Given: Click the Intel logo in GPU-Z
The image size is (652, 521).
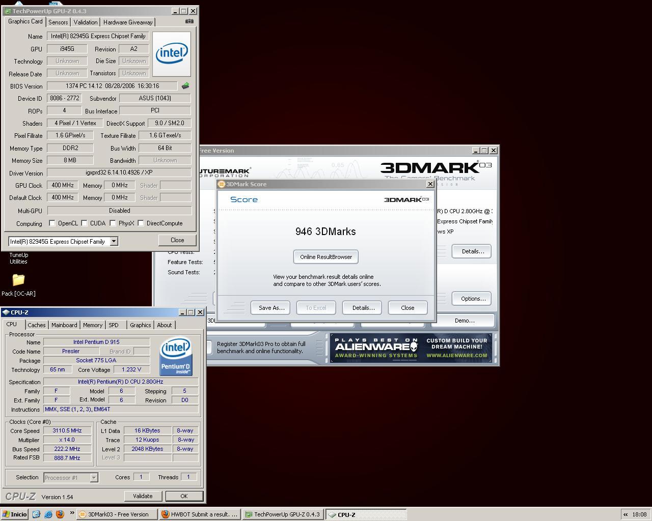Looking at the screenshot, I should coord(172,54).
